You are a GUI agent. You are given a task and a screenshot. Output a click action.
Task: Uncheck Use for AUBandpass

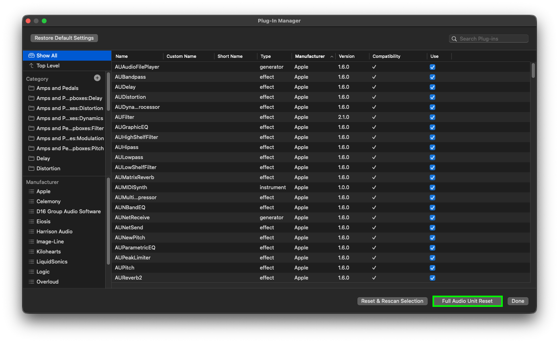coord(433,77)
